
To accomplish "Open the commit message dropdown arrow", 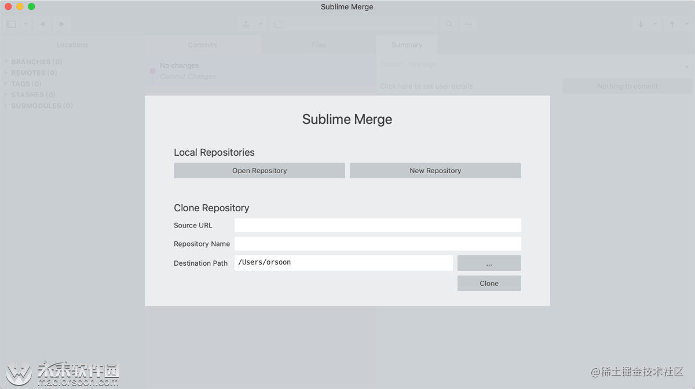I will 687,67.
